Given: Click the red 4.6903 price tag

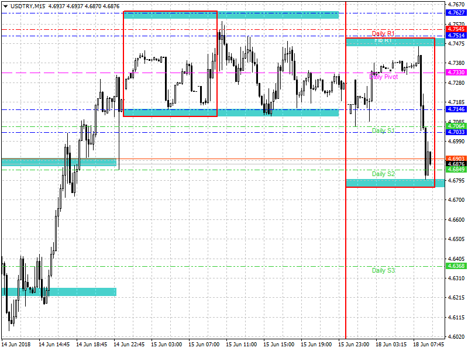Looking at the screenshot, I should coord(456,159).
